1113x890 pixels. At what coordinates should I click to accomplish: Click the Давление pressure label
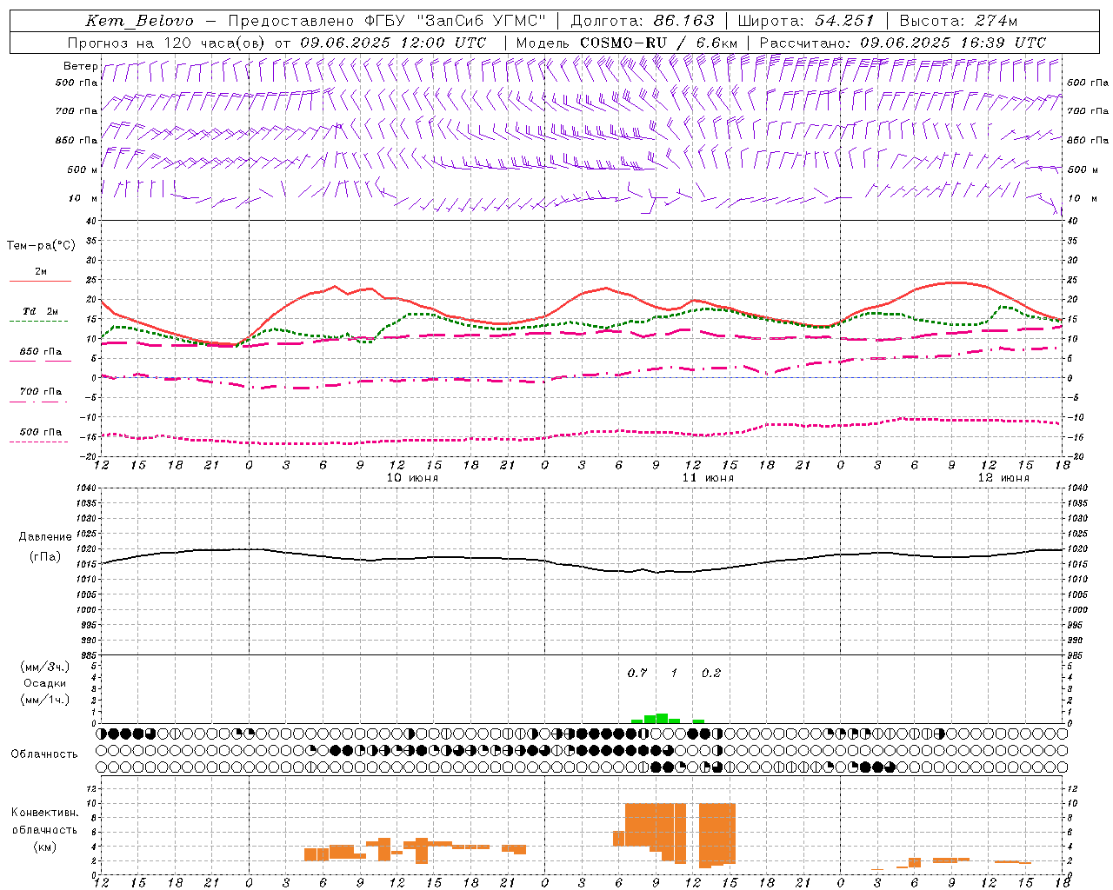[x=45, y=537]
